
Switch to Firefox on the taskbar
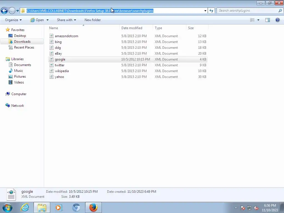point(93,207)
